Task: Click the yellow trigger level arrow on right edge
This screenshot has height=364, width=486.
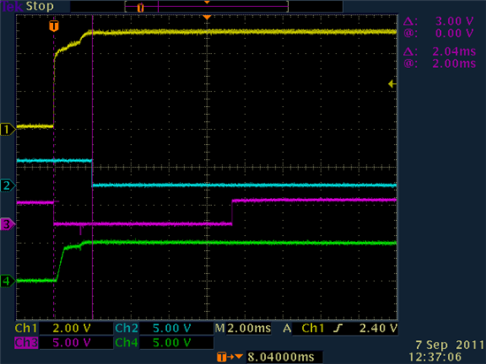Action: [392, 84]
